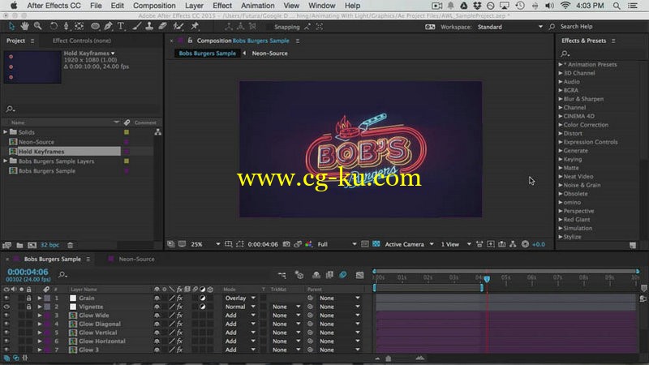Unlock the Grain layer lock toggle
The height and width of the screenshot is (365, 649).
[28, 298]
